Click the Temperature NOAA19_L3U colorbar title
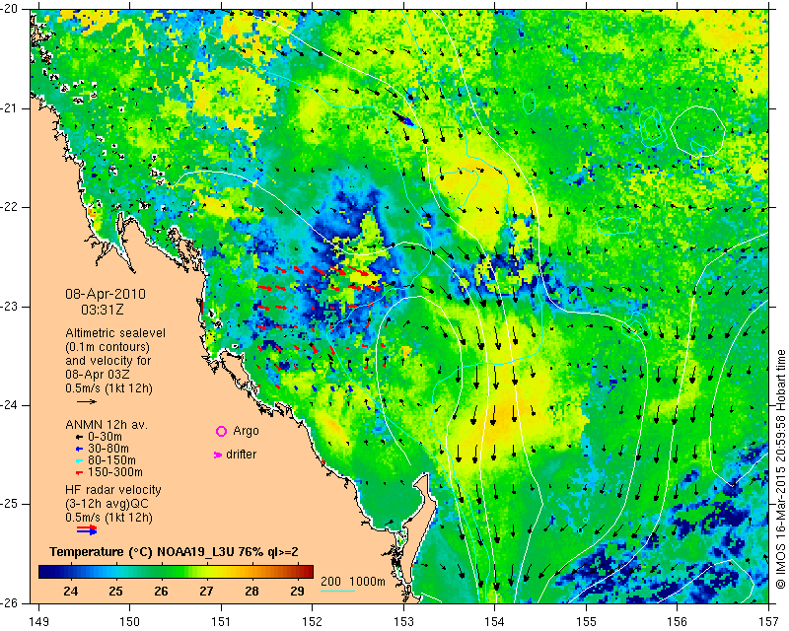Screen dimensions: 789x631 [x=175, y=552]
